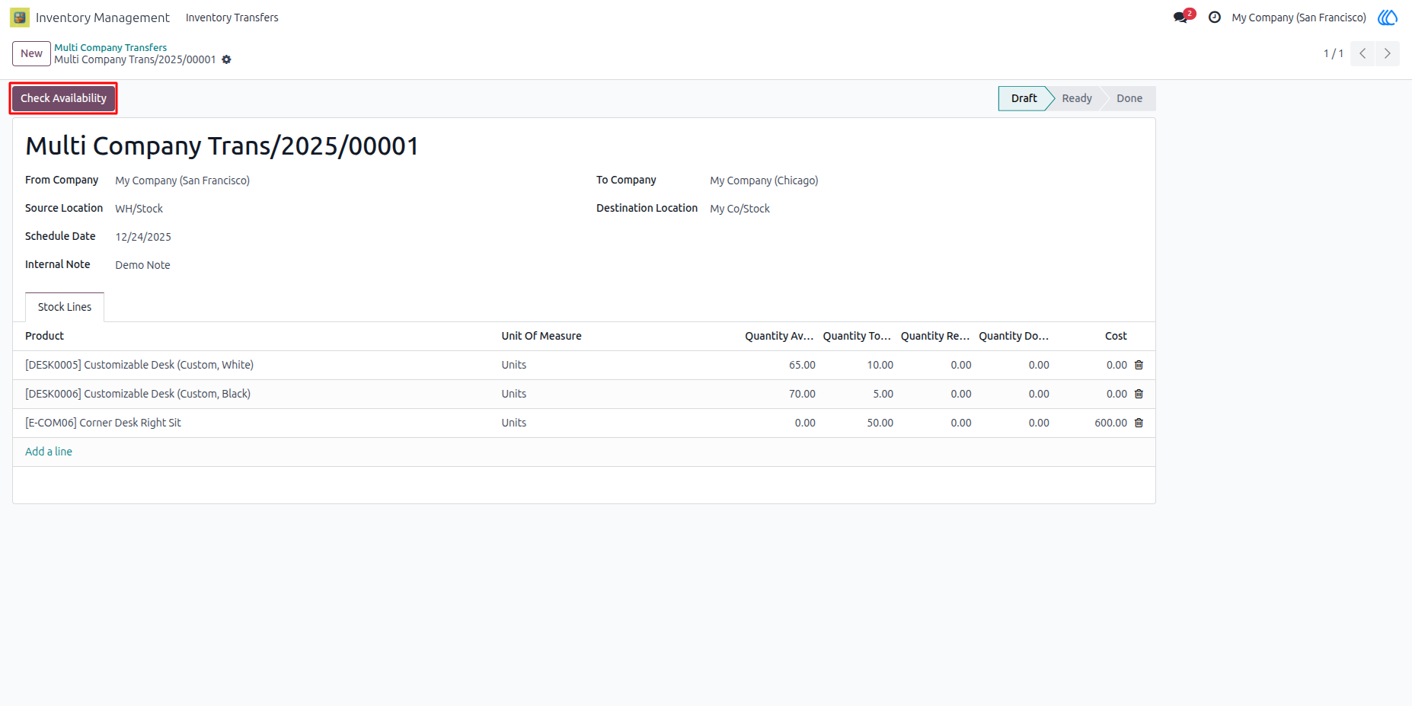
Task: Open the chat messages notification icon
Action: 1181,17
